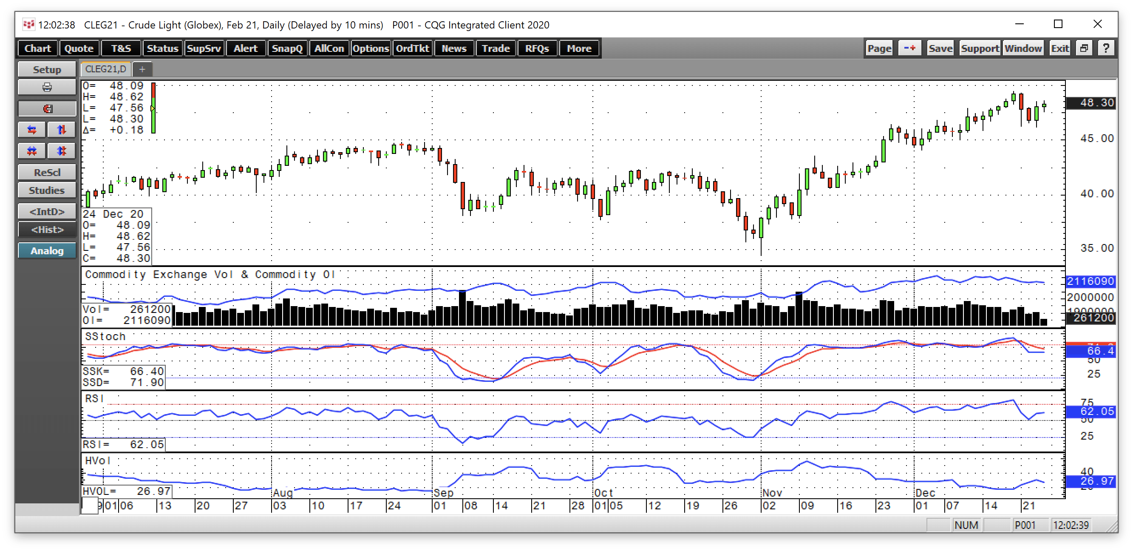Open RFQs from the toolbar
Viewport: 1133px width, 551px height.
click(537, 48)
